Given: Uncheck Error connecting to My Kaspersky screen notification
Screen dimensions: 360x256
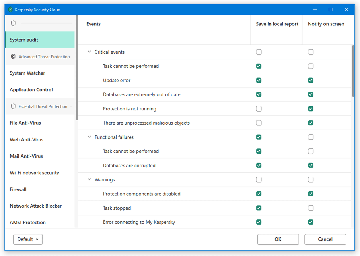Looking at the screenshot, I should [311, 222].
